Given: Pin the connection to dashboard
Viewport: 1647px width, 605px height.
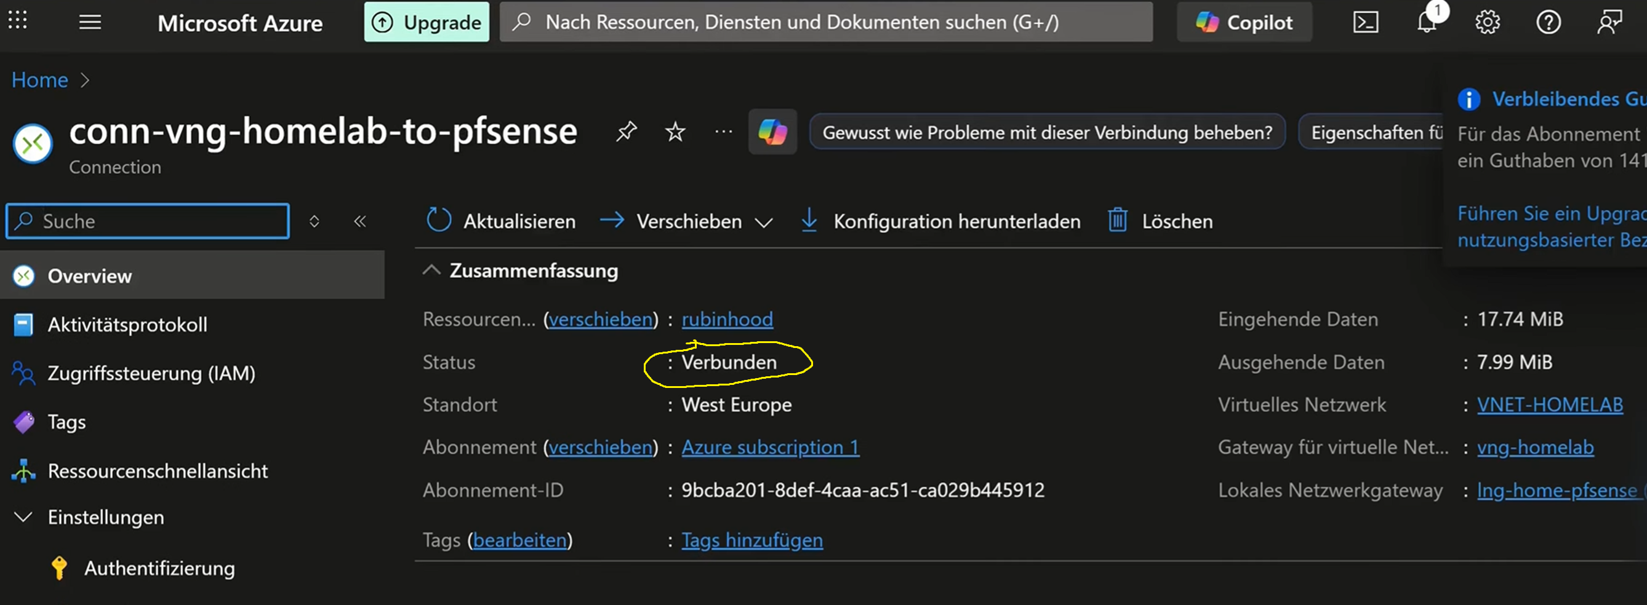Looking at the screenshot, I should [x=626, y=132].
